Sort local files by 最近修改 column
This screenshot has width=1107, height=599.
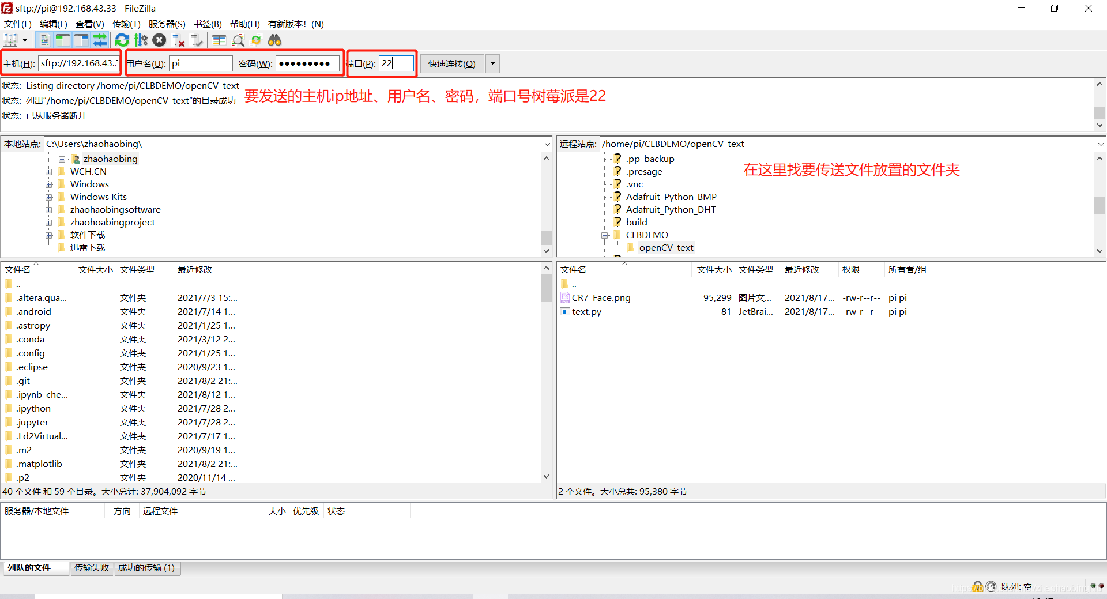[x=208, y=269]
